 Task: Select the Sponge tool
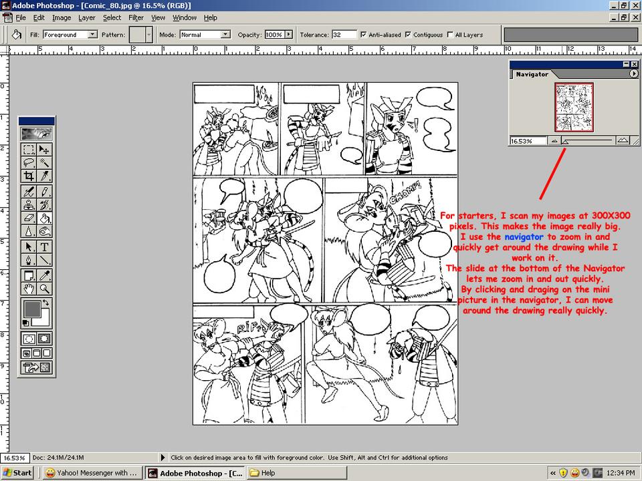(x=44, y=230)
